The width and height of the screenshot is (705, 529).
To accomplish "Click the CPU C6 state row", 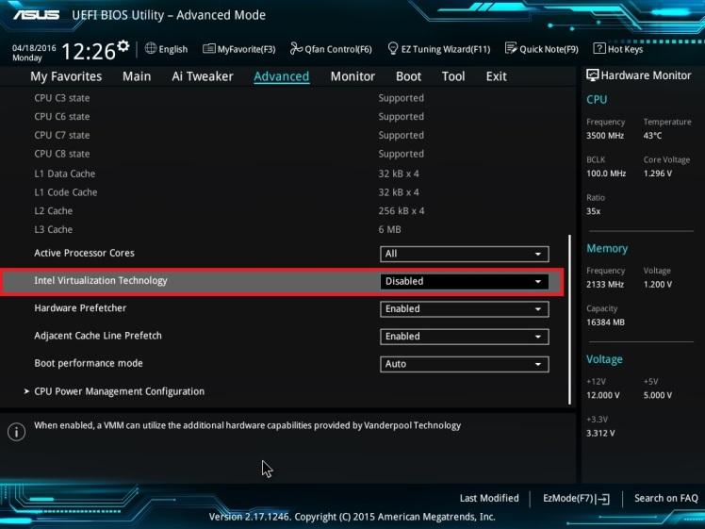I will click(229, 117).
